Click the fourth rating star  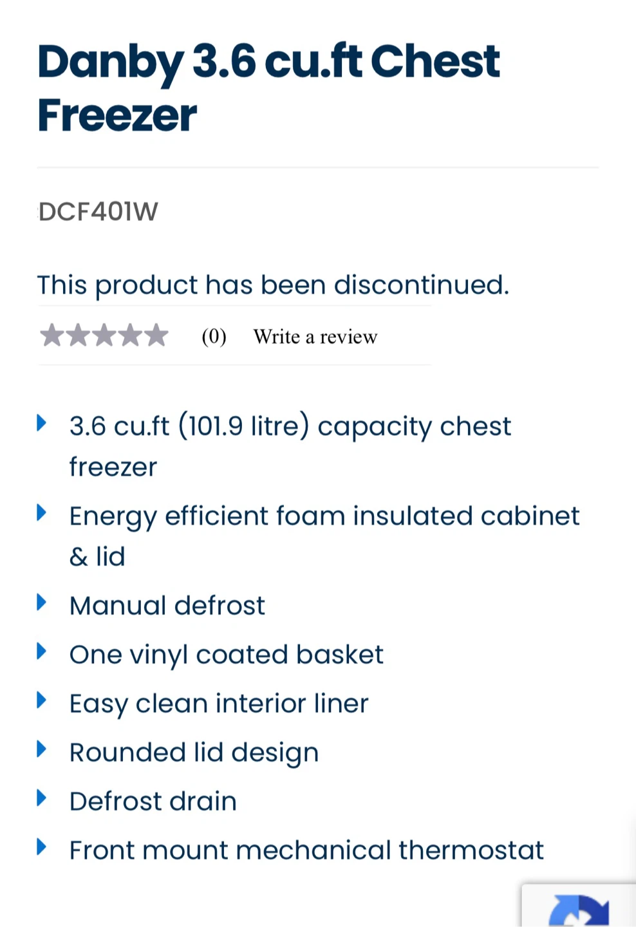point(130,335)
